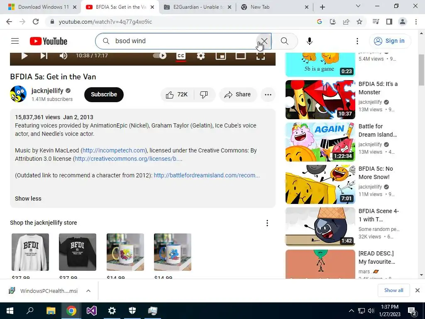Open incompetech.com link

pyautogui.click(x=114, y=150)
